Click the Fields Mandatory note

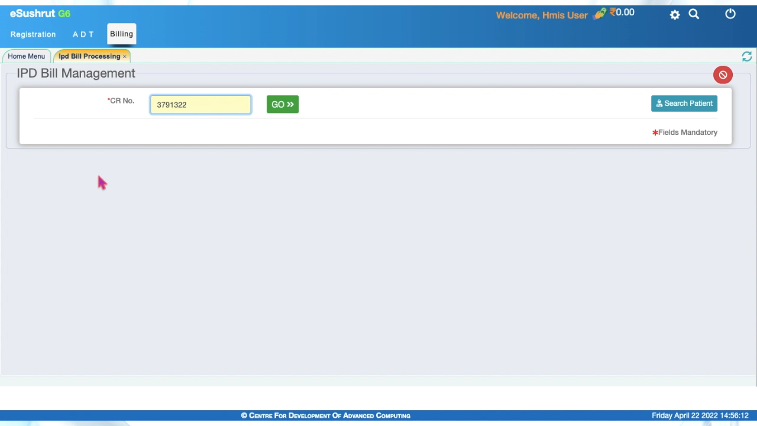click(x=685, y=133)
